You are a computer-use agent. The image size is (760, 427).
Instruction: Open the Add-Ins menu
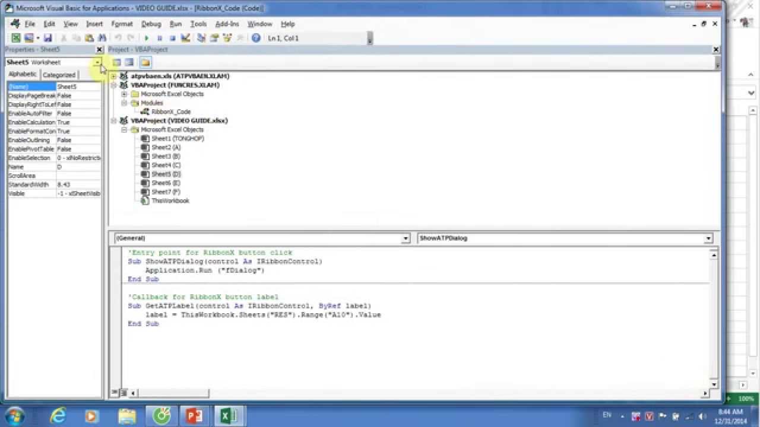[x=227, y=24]
